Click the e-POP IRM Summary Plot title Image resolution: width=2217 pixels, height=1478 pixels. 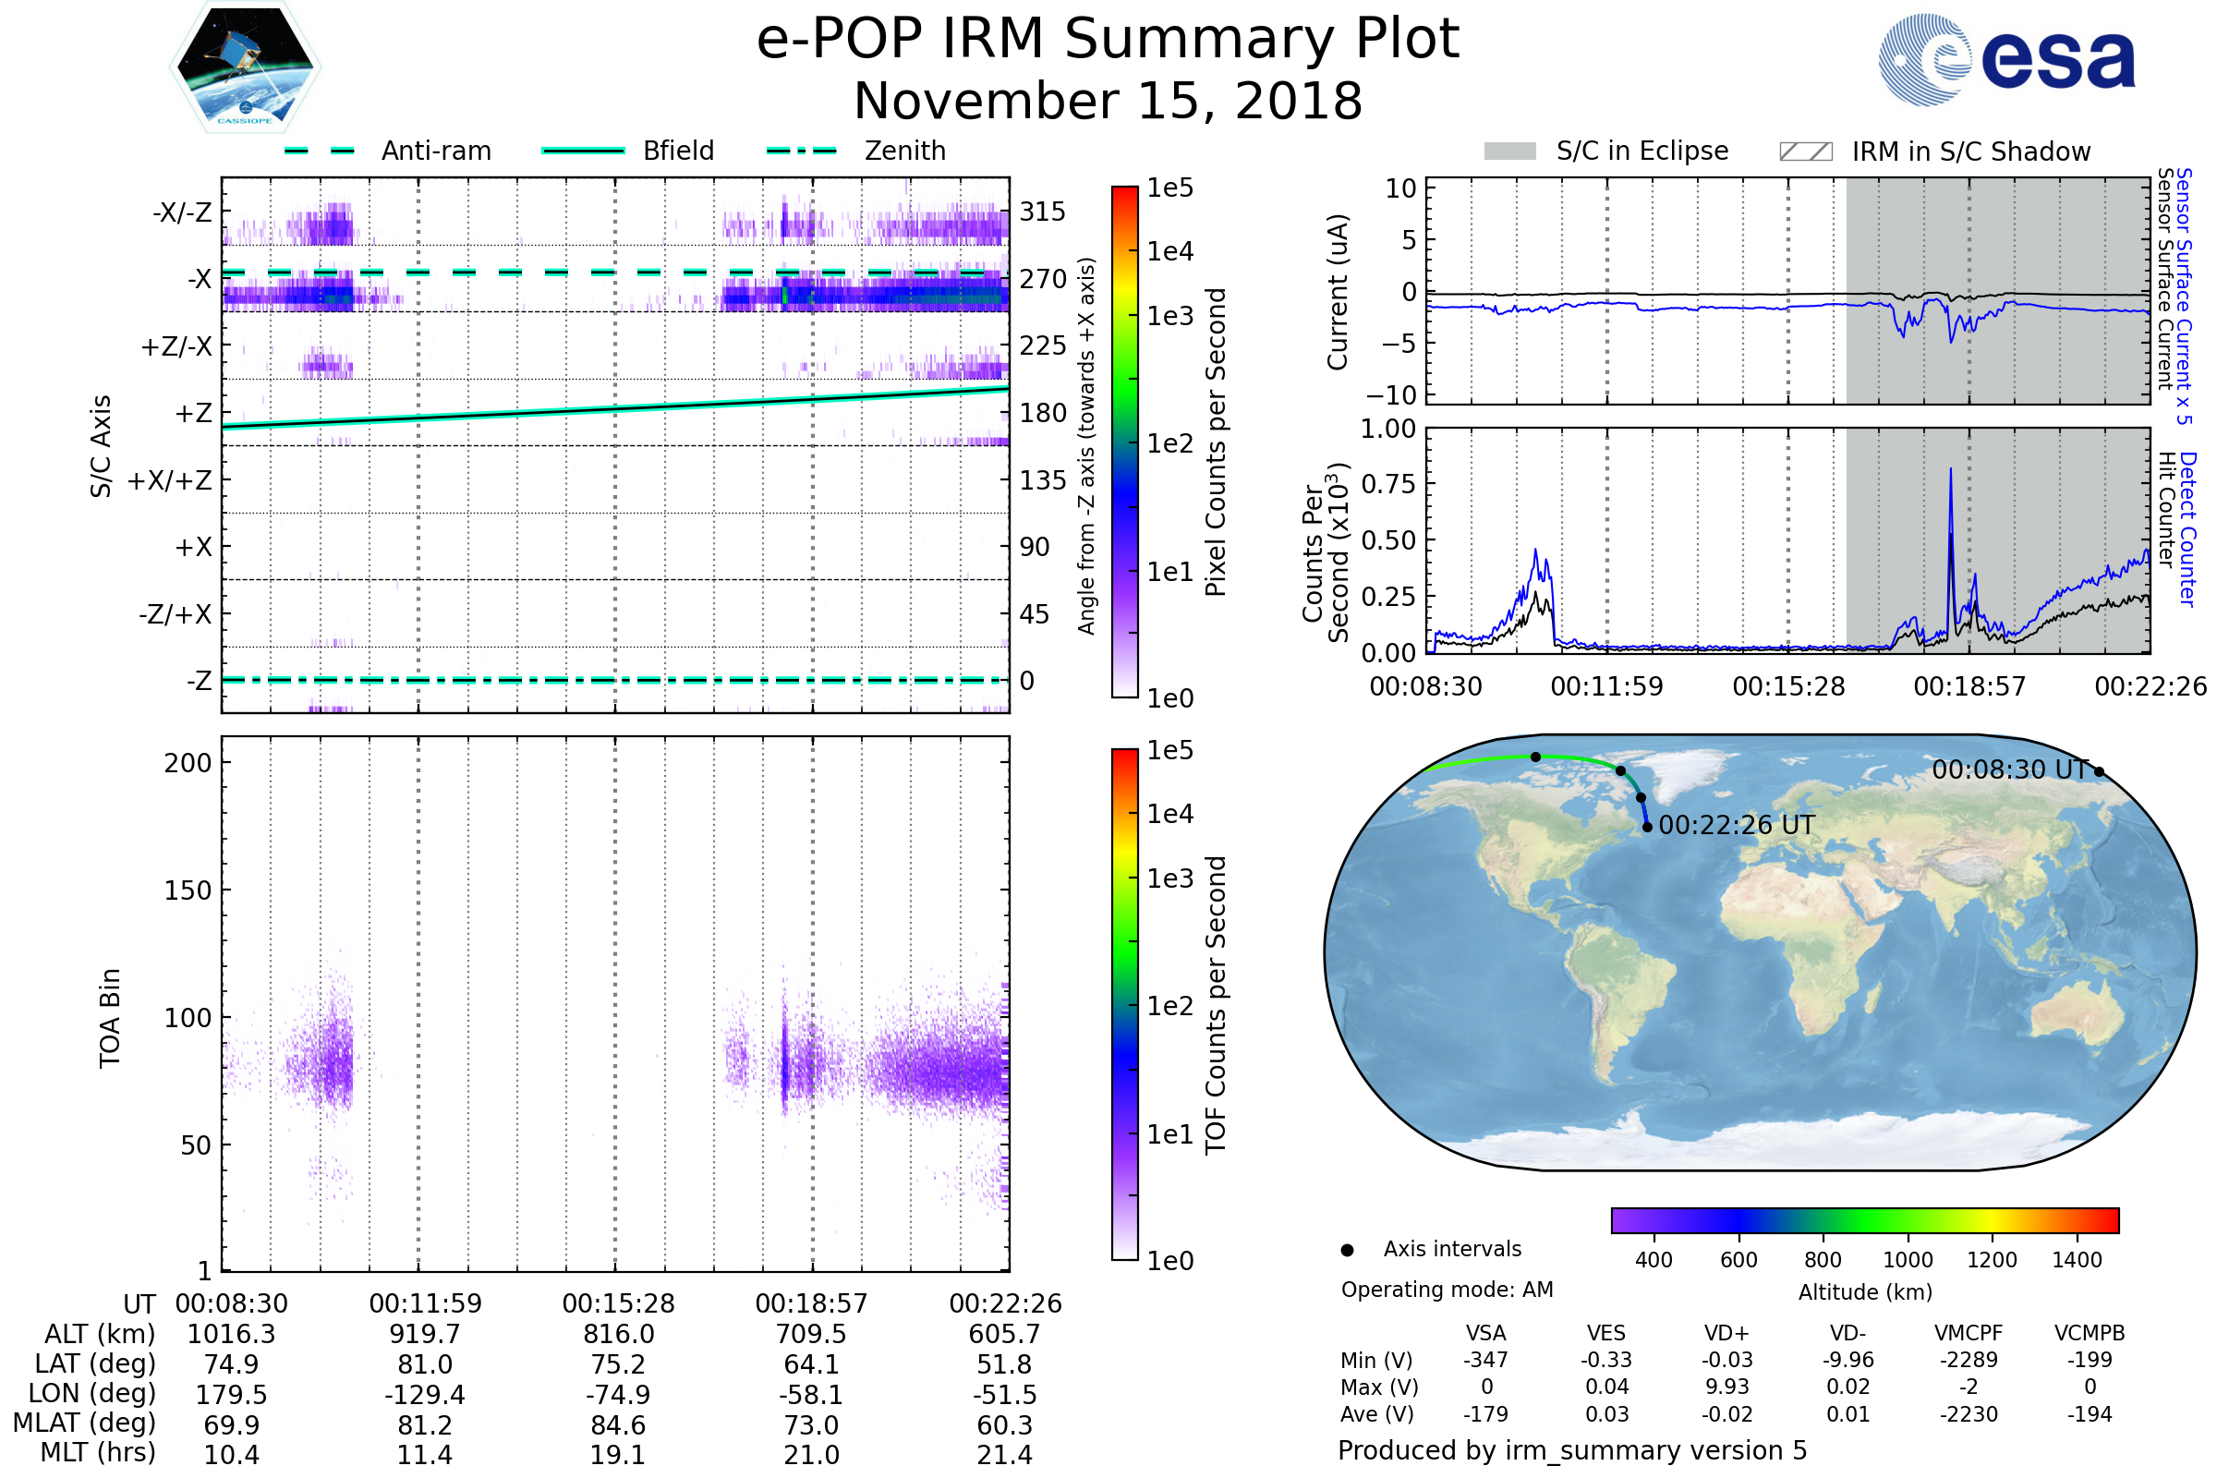point(1108,40)
